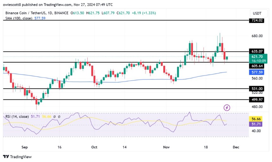Image resolution: width=272 pixels, height=162 pixels.
Task: Click the 724.02 horizontal line price label
Action: point(257,20)
